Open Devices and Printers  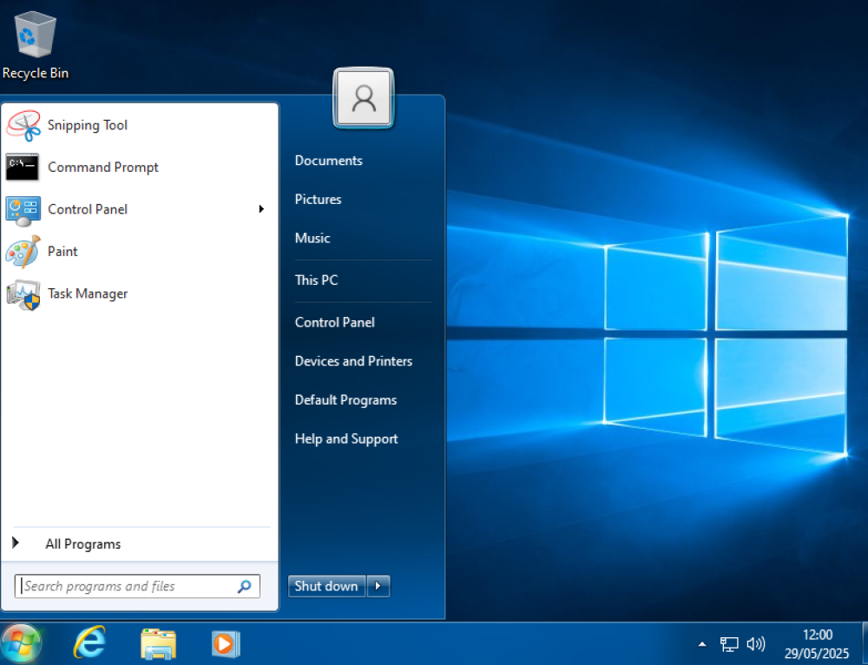click(x=352, y=361)
